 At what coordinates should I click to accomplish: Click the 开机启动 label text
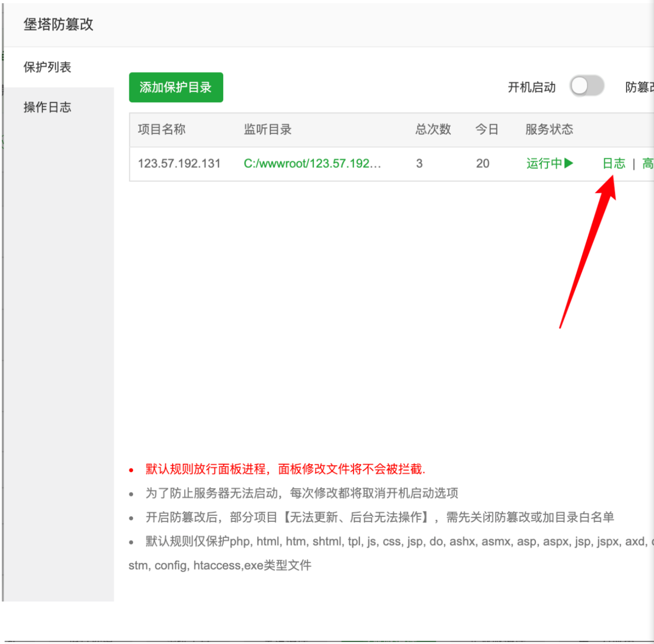531,87
